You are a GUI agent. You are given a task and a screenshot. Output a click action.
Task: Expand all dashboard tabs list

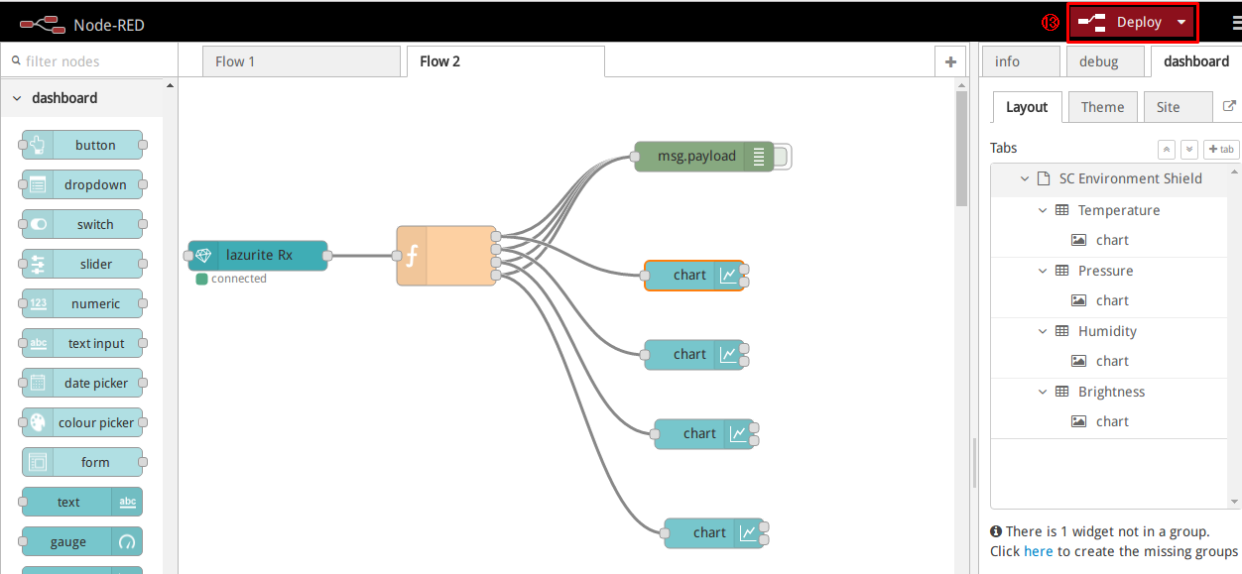[x=1189, y=149]
